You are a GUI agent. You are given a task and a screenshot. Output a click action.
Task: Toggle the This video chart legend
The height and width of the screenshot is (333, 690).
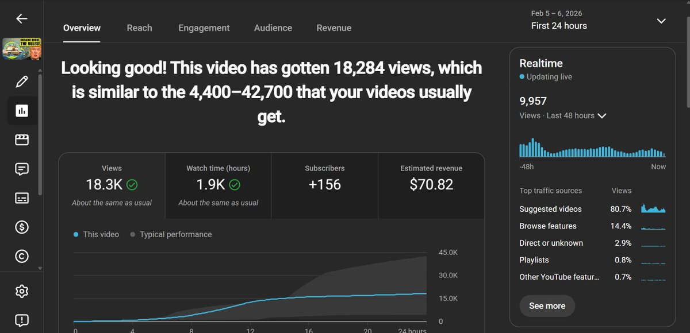(95, 234)
